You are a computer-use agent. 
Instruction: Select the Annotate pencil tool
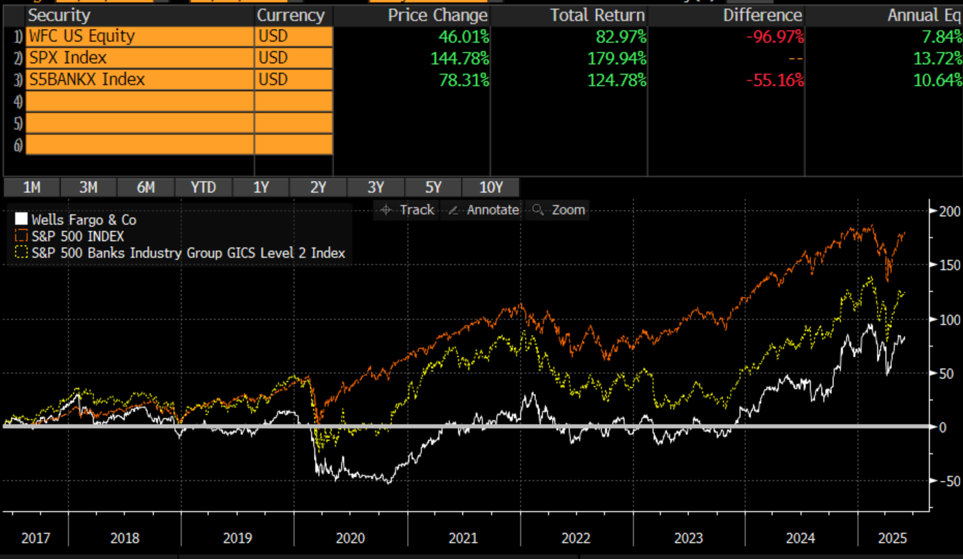click(484, 210)
